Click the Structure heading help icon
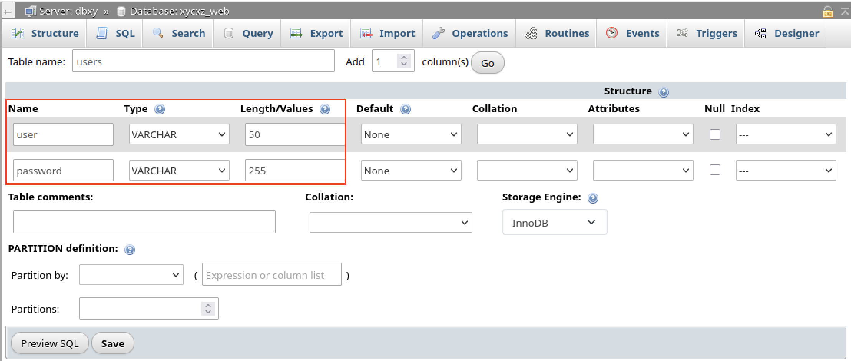 664,92
